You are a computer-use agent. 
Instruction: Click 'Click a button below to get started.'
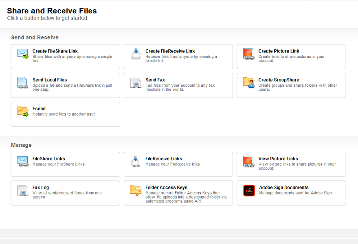(48, 18)
